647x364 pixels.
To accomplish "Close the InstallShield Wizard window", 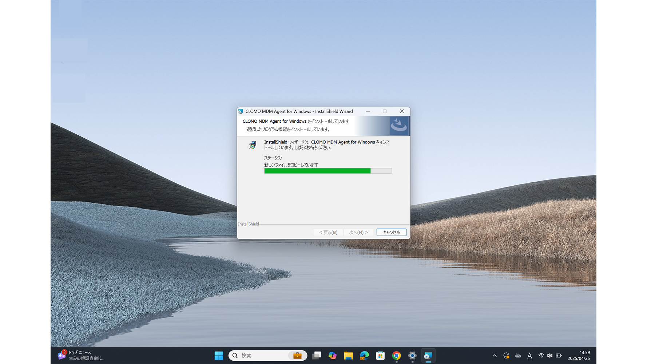I will (x=402, y=111).
